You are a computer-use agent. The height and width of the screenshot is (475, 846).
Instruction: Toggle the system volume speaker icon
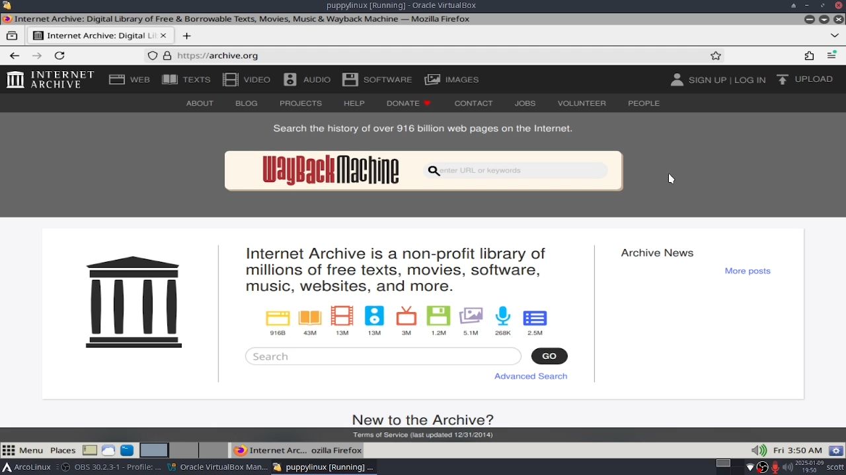click(758, 451)
